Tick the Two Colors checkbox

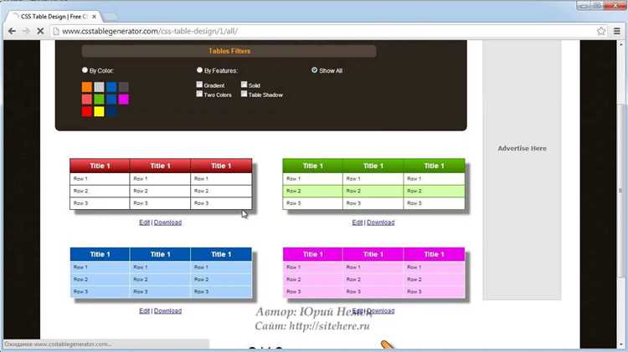tap(199, 94)
